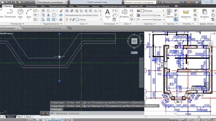Open the Управление ribbon tab

pyautogui.click(x=83, y=6)
